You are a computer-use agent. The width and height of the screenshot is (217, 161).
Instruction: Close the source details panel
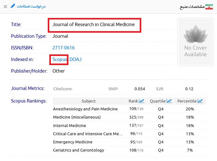pyautogui.click(x=5, y=6)
